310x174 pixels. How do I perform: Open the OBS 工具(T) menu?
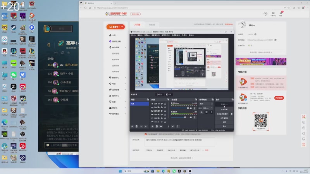[x=184, y=35]
